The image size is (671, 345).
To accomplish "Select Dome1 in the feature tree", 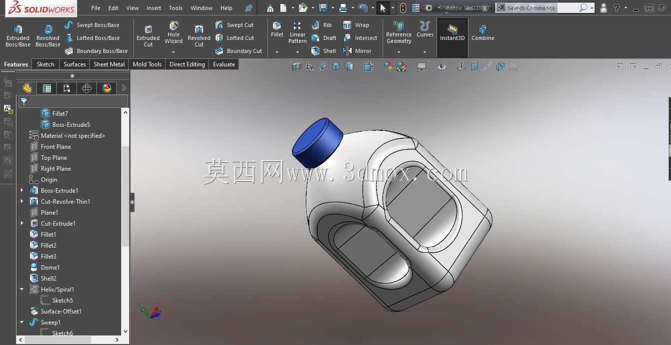I will [x=45, y=267].
